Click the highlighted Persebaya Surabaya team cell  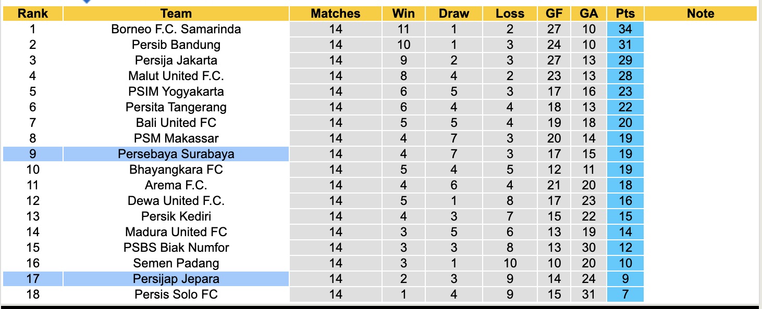[x=176, y=154]
